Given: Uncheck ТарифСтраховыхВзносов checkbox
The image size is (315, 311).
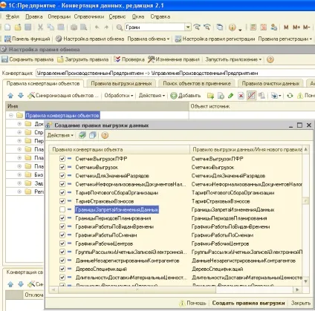Looking at the screenshot, I should point(62,201).
